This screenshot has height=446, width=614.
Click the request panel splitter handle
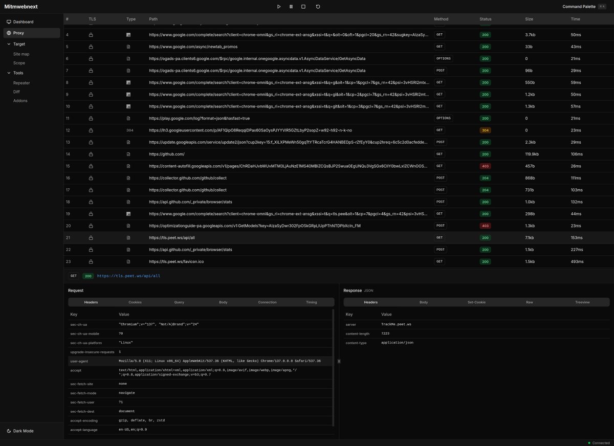point(339,361)
